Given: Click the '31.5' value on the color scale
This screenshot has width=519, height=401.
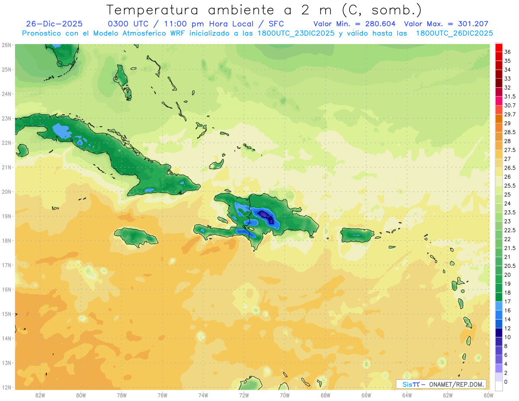Looking at the screenshot, I should (510, 96).
